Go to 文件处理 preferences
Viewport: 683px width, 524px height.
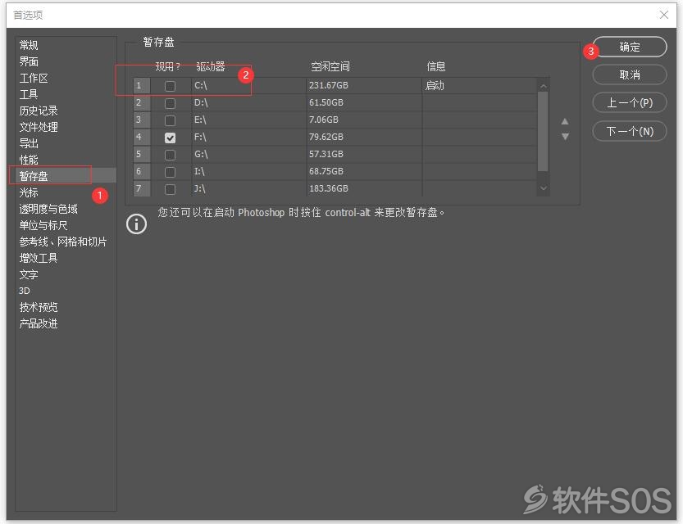pos(39,127)
